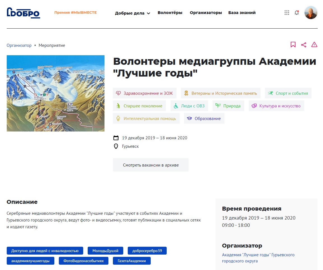The width and height of the screenshot is (323, 270).
Task: Click the ФотоВидеонасобытиях hashtag
Action: coord(84,261)
